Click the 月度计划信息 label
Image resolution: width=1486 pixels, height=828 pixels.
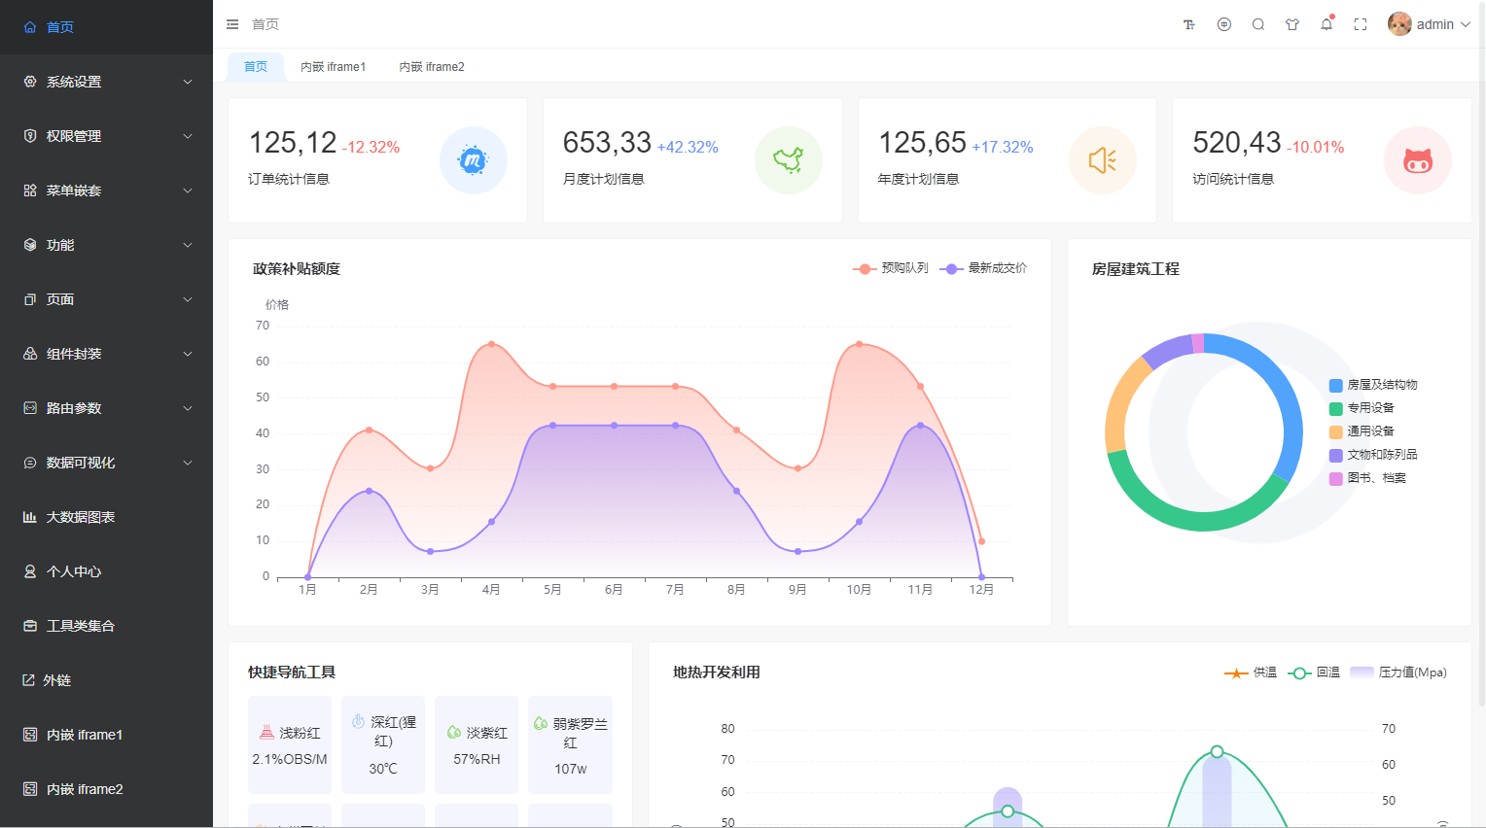604,179
